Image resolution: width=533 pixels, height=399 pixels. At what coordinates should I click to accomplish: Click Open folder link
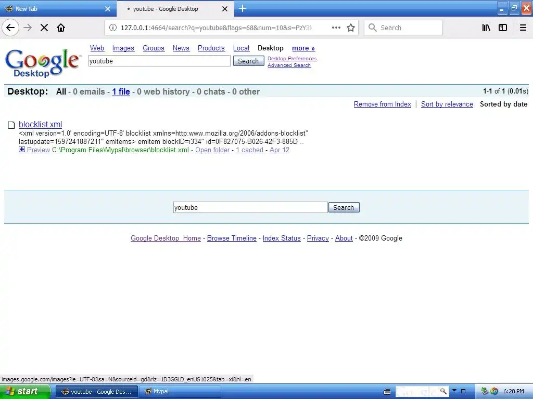click(212, 150)
